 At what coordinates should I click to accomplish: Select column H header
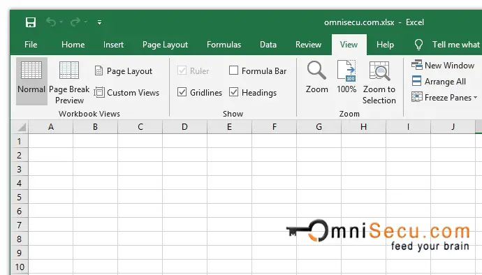pos(364,127)
